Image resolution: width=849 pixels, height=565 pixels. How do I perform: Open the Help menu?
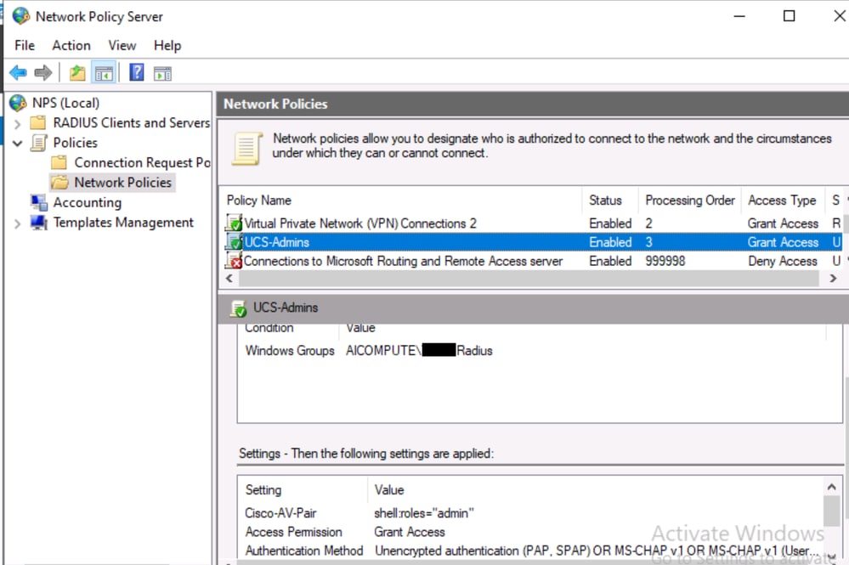pos(167,46)
